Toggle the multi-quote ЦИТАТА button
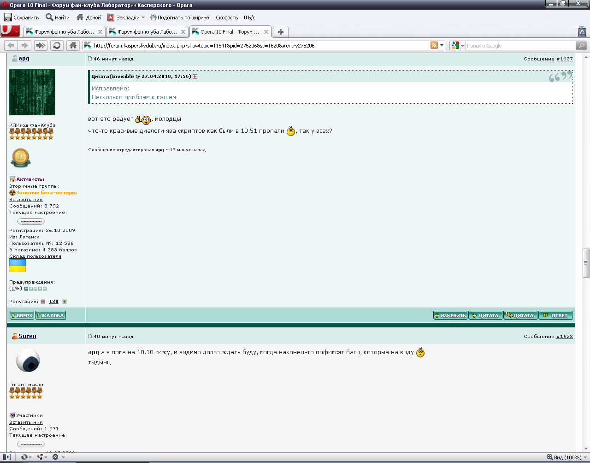This screenshot has width=590, height=463. tap(520, 315)
